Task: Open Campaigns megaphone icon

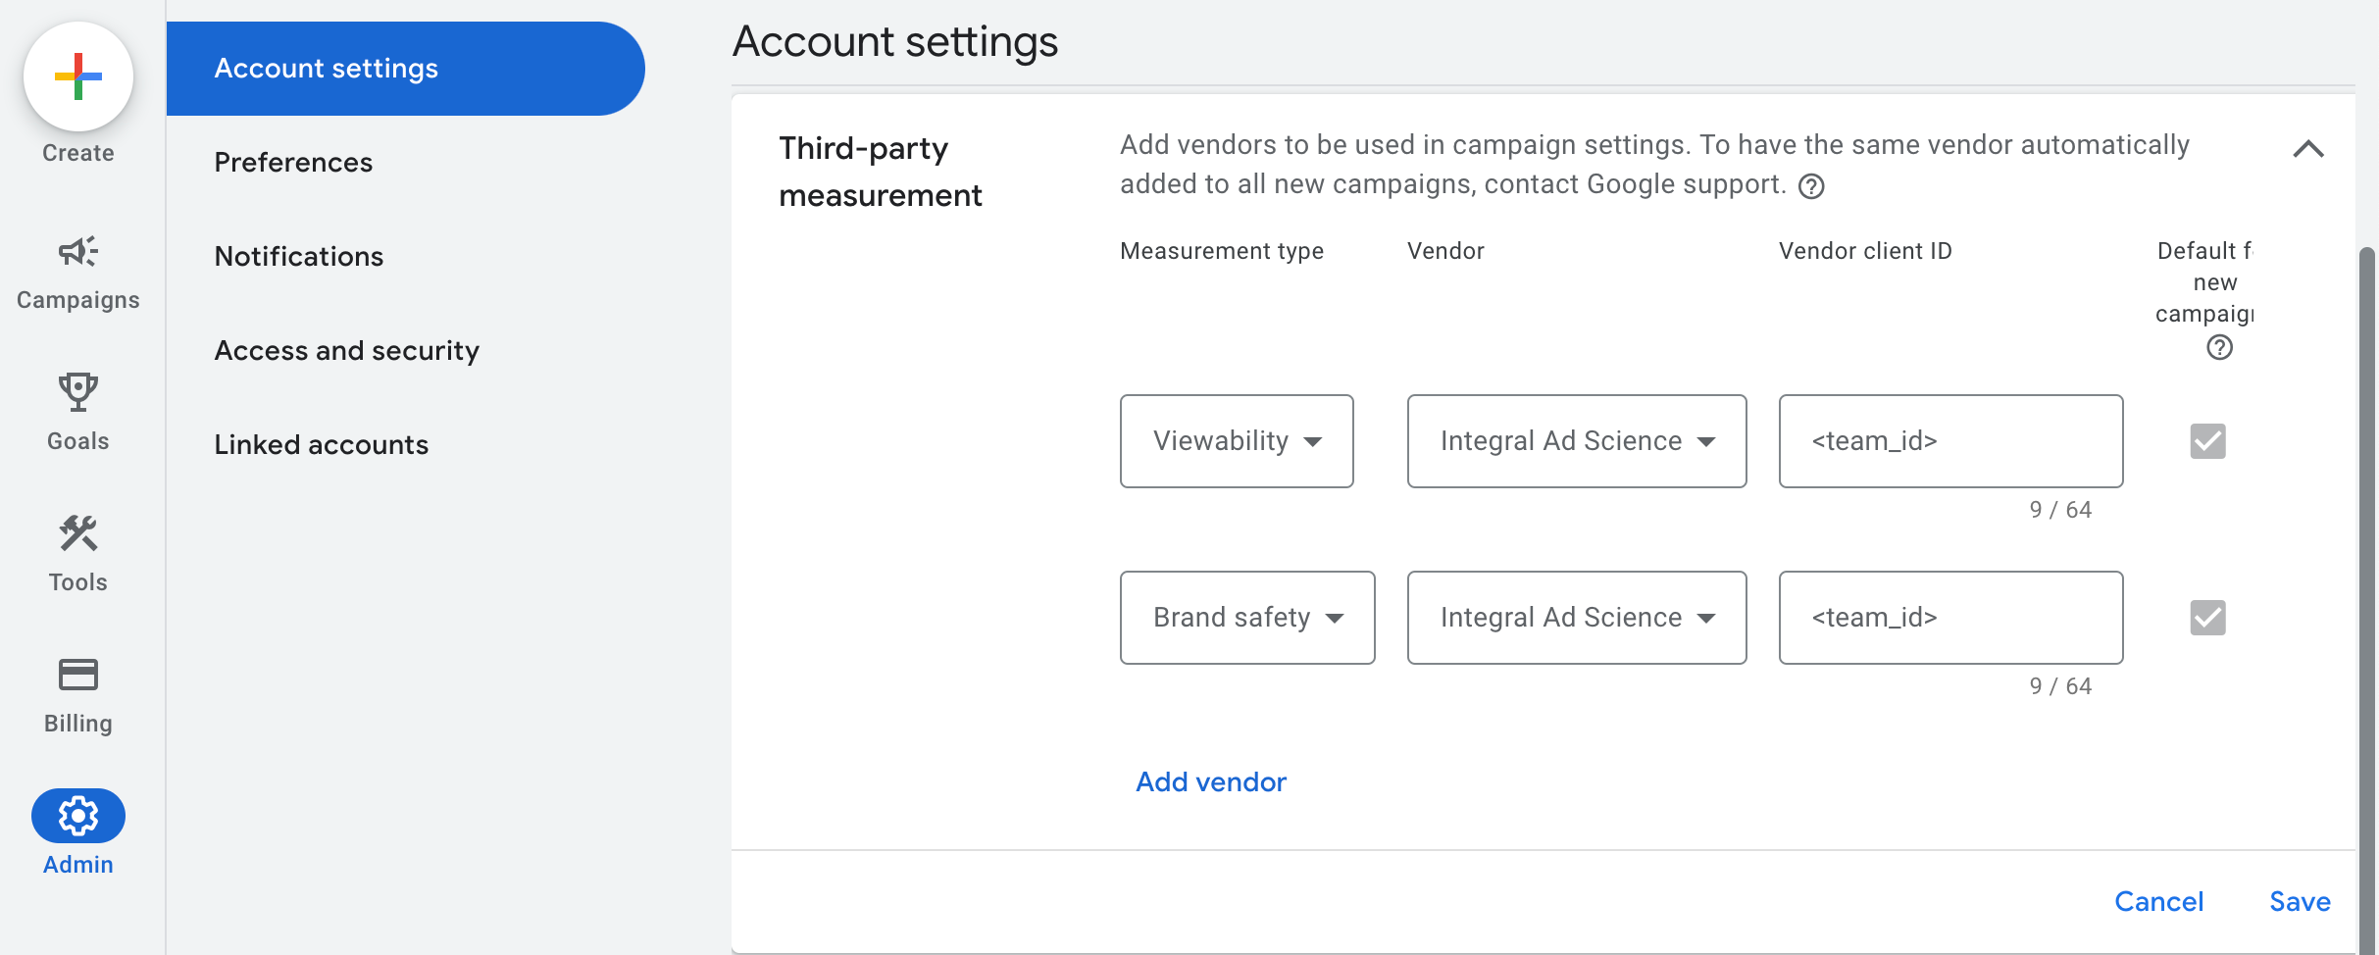Action: (78, 252)
